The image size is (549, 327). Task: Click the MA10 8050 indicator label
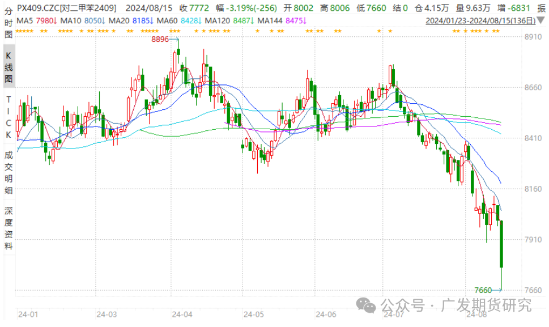click(x=82, y=20)
